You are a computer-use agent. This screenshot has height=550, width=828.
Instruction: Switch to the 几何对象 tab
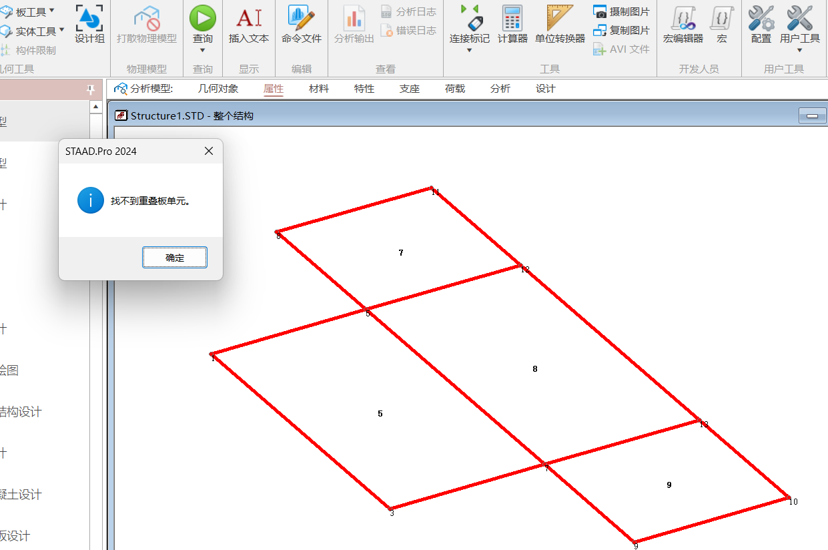pos(218,89)
